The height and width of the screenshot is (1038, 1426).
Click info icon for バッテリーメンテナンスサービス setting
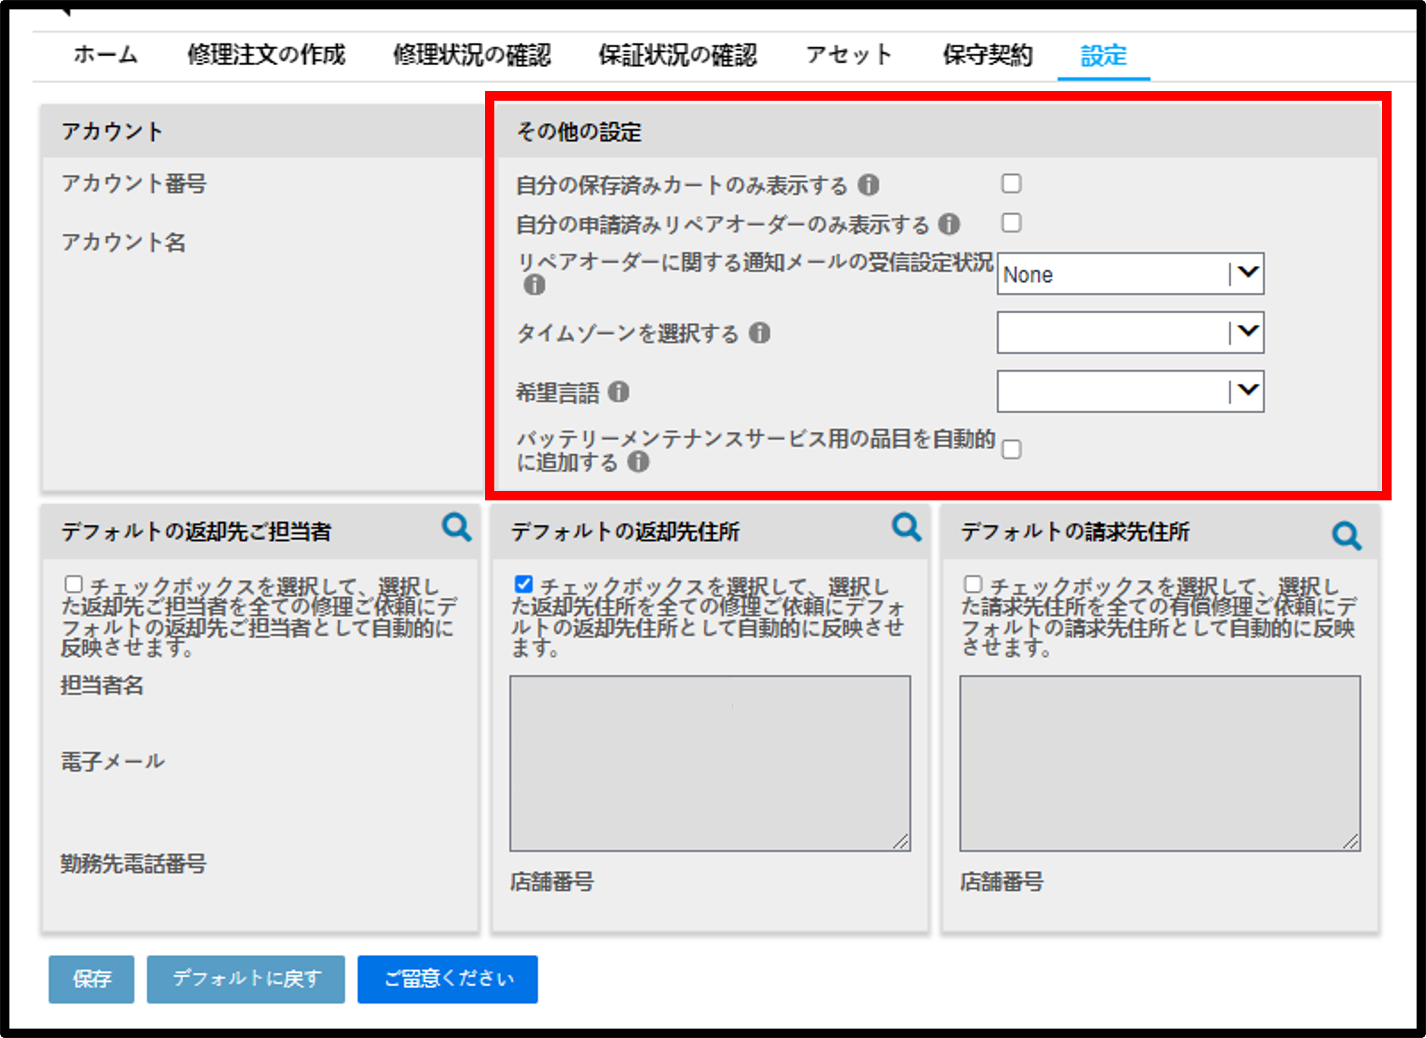point(638,462)
